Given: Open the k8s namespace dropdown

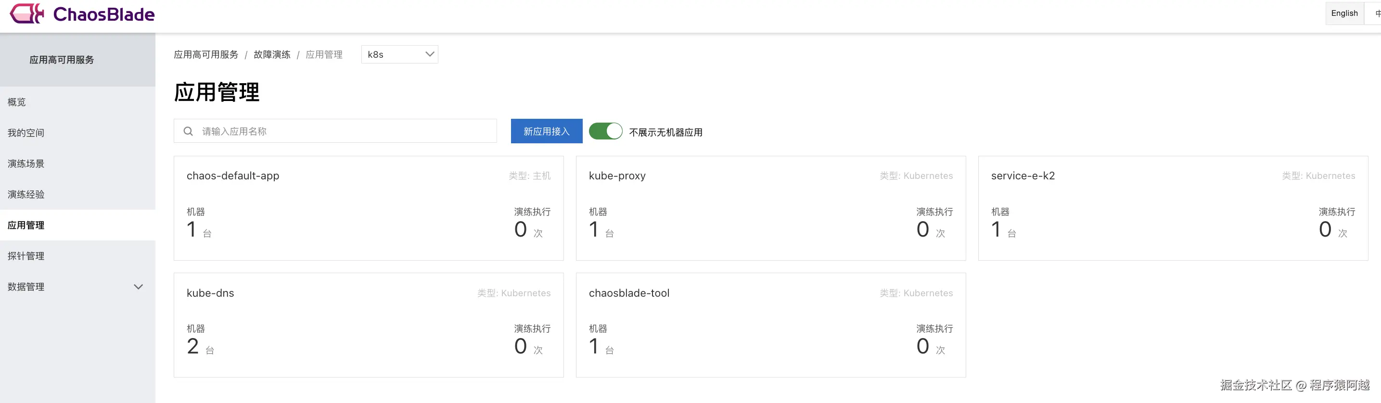Looking at the screenshot, I should point(399,54).
